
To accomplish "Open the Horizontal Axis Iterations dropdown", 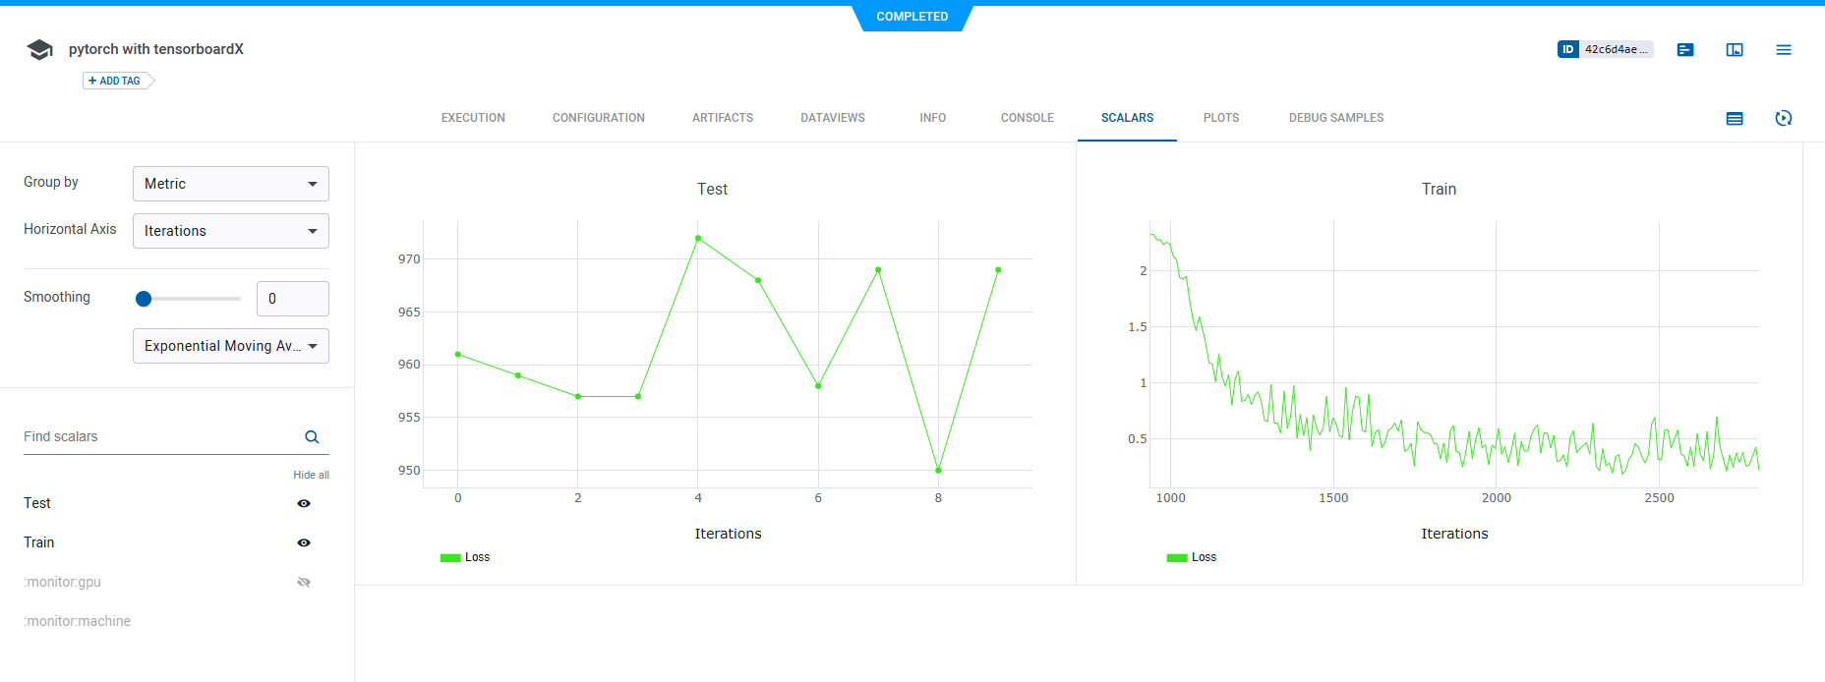I will [x=231, y=231].
